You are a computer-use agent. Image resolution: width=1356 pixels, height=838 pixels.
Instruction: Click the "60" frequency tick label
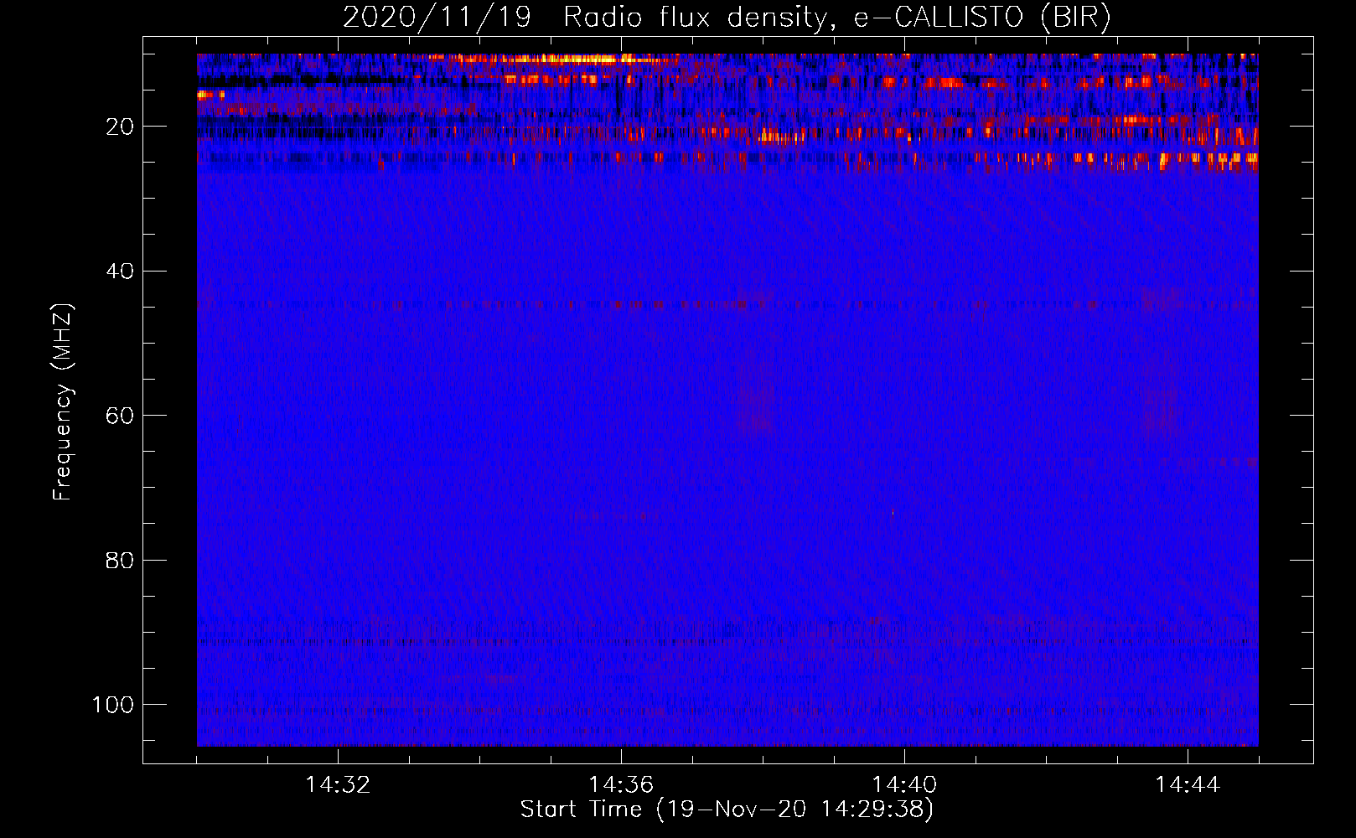[121, 416]
